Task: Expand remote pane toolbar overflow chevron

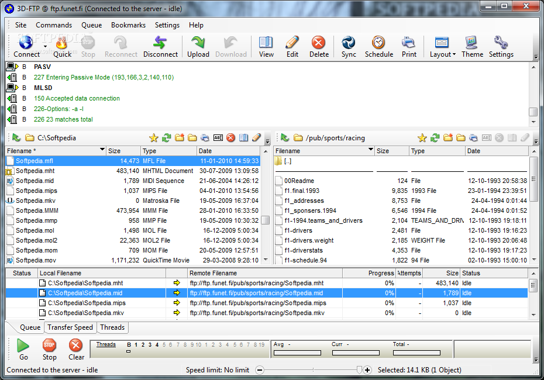Action: (536, 141)
